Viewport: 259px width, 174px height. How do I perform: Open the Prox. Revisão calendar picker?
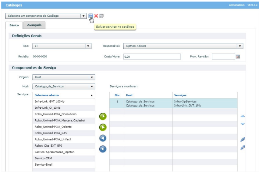click(x=238, y=56)
